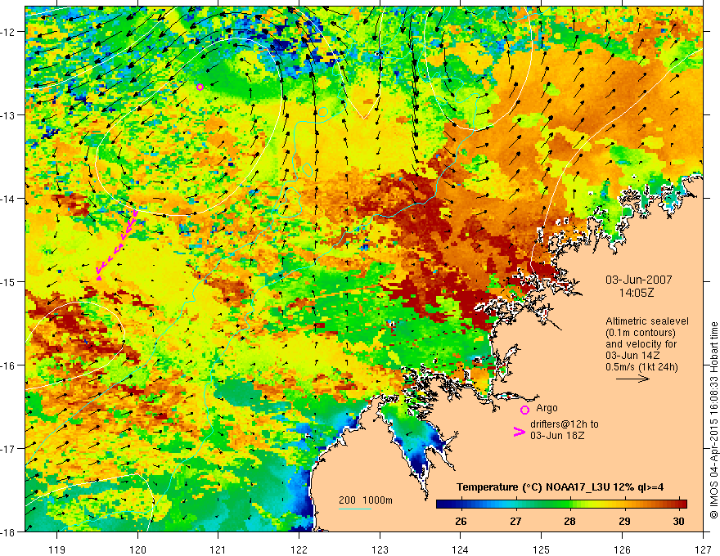
Task: Click the cyan isobath sample line under '200 1000m'
Action: (355, 509)
